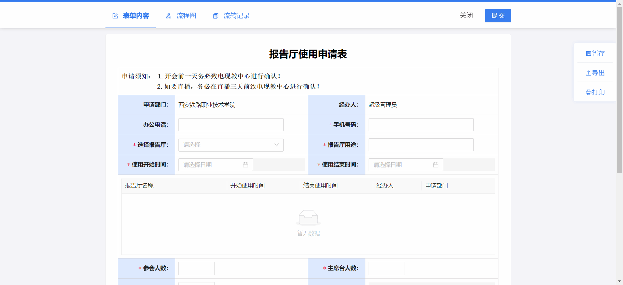
Task: Click the 关闭 button
Action: tap(466, 16)
